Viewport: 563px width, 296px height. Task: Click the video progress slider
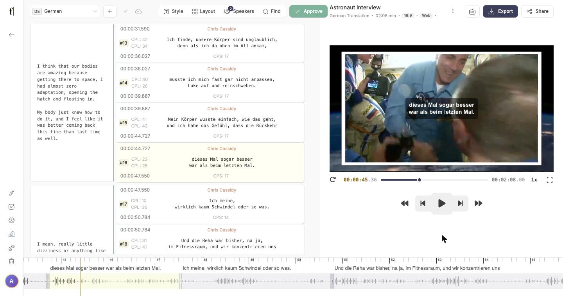click(x=434, y=180)
